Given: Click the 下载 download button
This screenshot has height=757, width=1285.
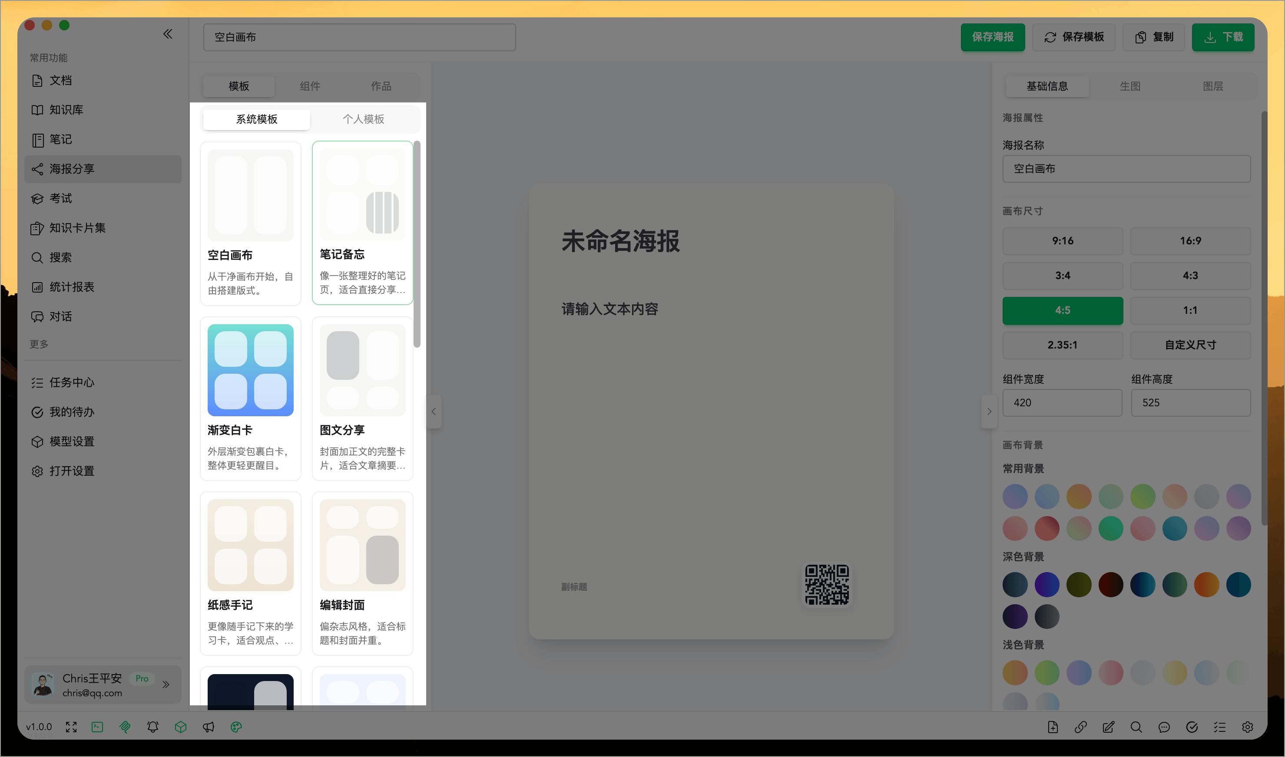Looking at the screenshot, I should pyautogui.click(x=1223, y=37).
